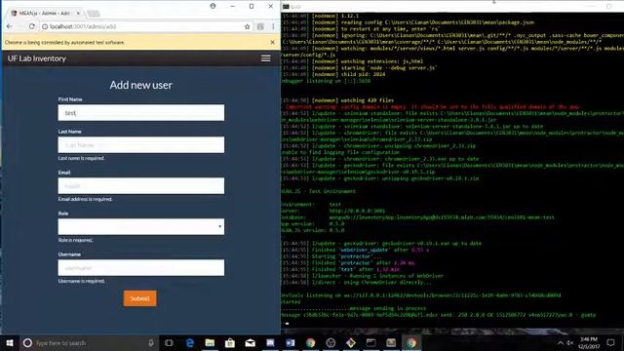Click the localhost address bar

pyautogui.click(x=141, y=26)
